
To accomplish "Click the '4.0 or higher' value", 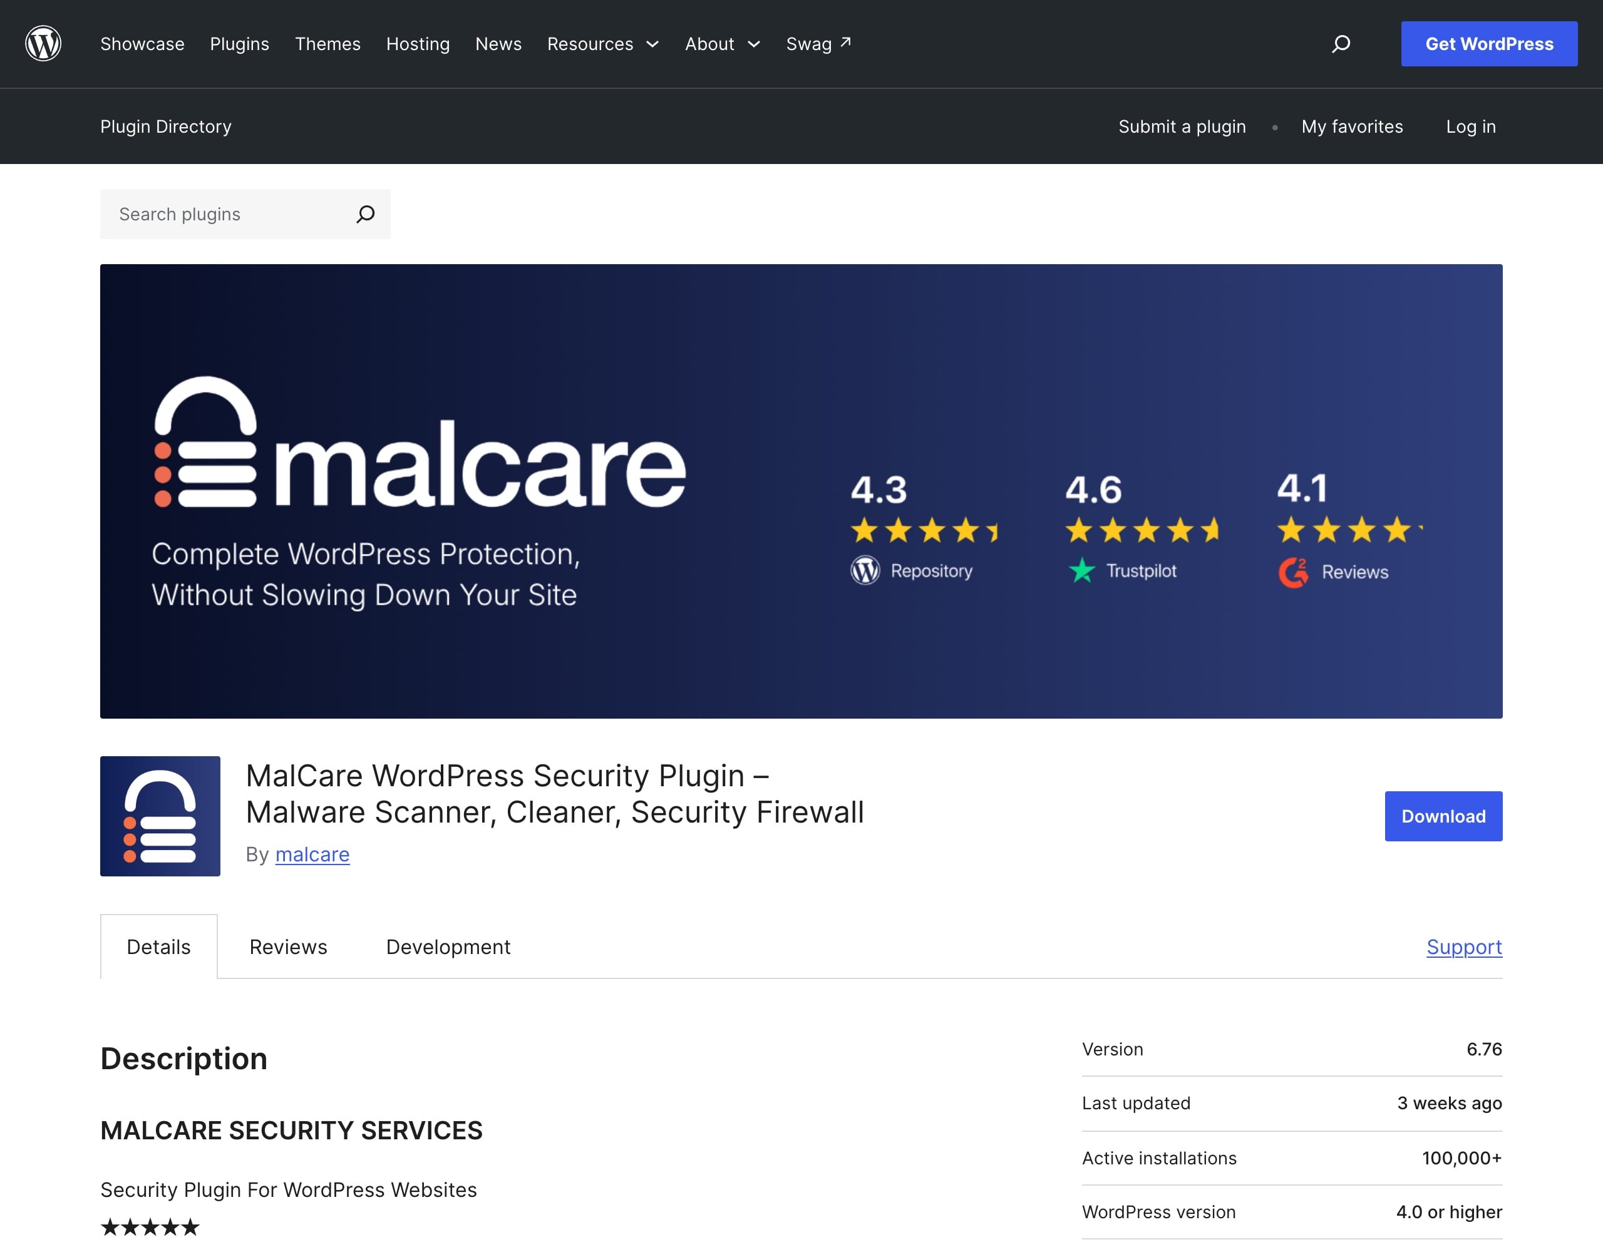I will tap(1449, 1212).
